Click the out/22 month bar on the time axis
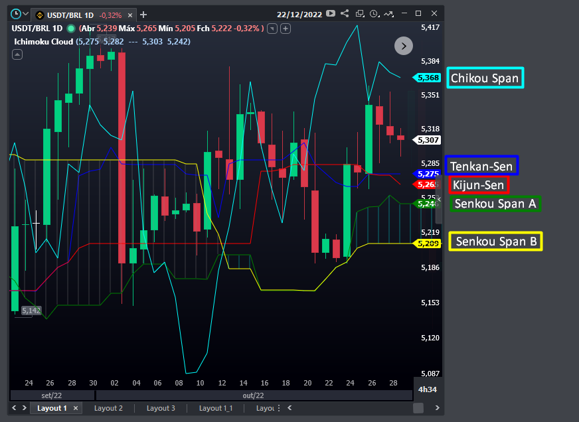The height and width of the screenshot is (422, 579). [x=254, y=395]
